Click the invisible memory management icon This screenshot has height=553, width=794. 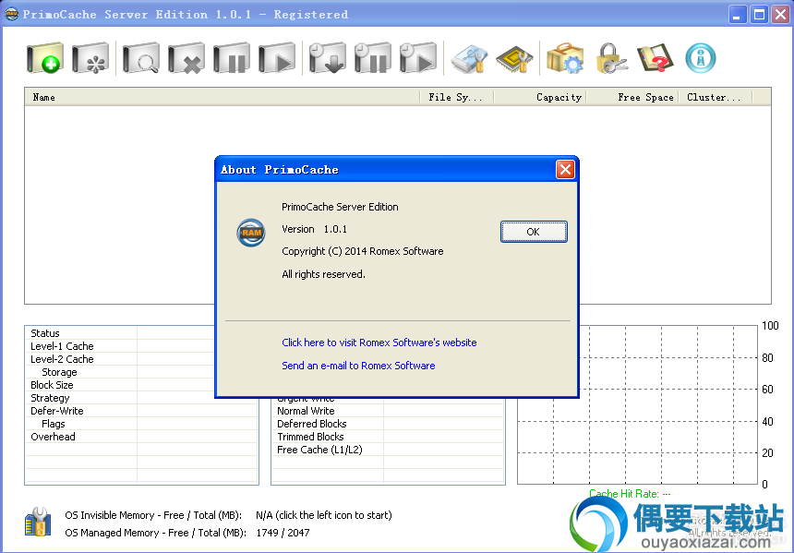[38, 522]
